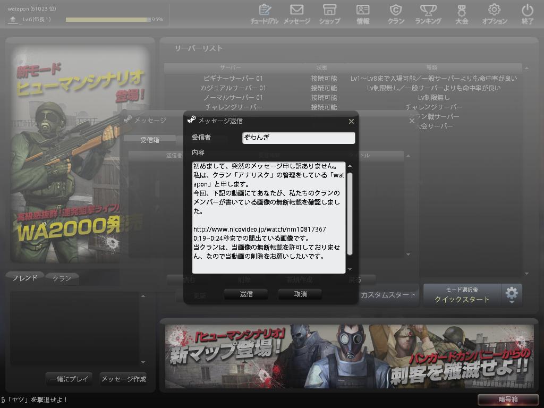Open the 情報 info icon
Viewport: 544px width, 408px height.
tap(363, 14)
